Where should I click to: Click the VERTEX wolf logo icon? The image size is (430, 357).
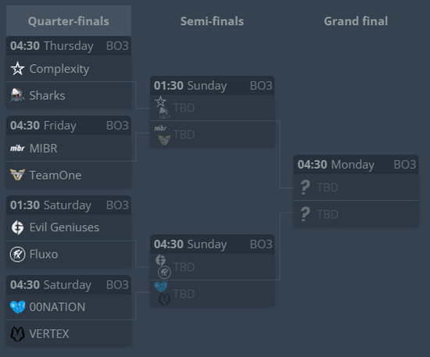click(17, 334)
